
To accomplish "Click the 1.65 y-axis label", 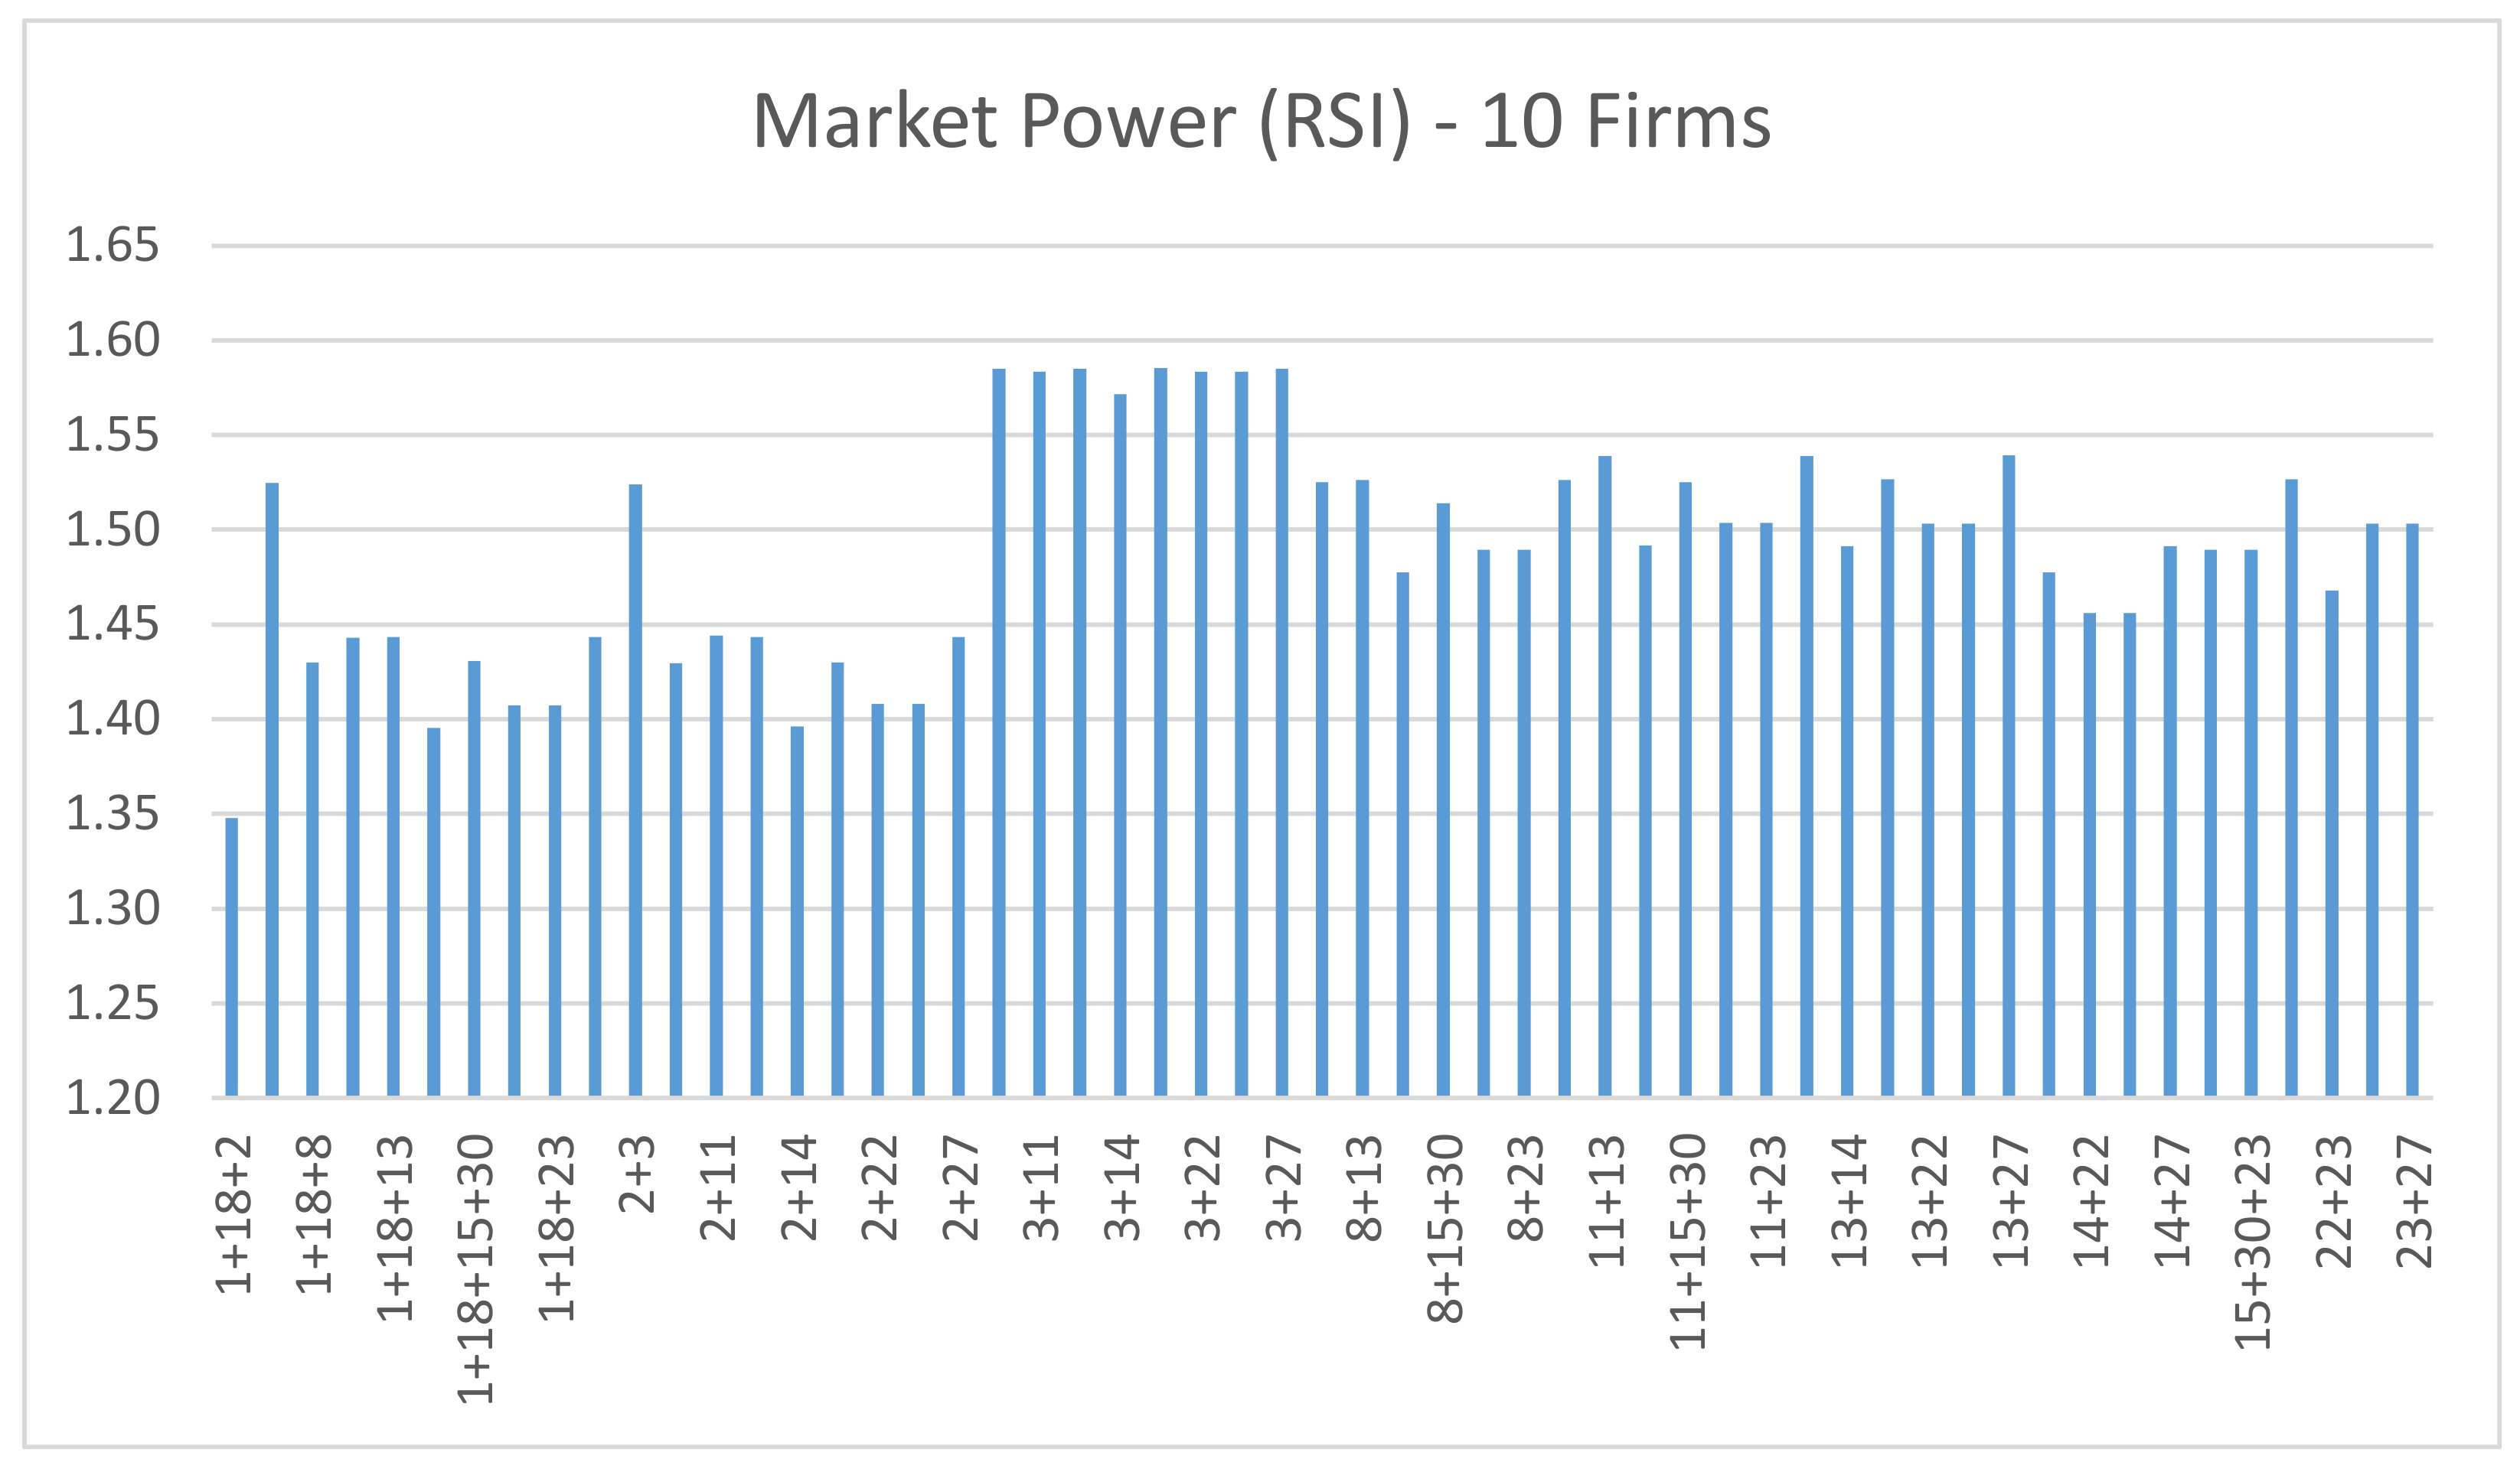I will 112,246.
